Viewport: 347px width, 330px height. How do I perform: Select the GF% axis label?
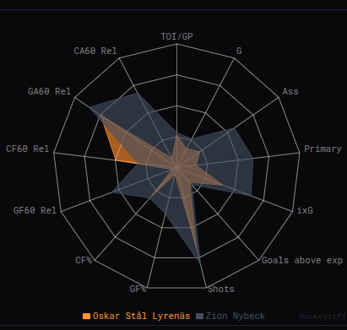138,289
